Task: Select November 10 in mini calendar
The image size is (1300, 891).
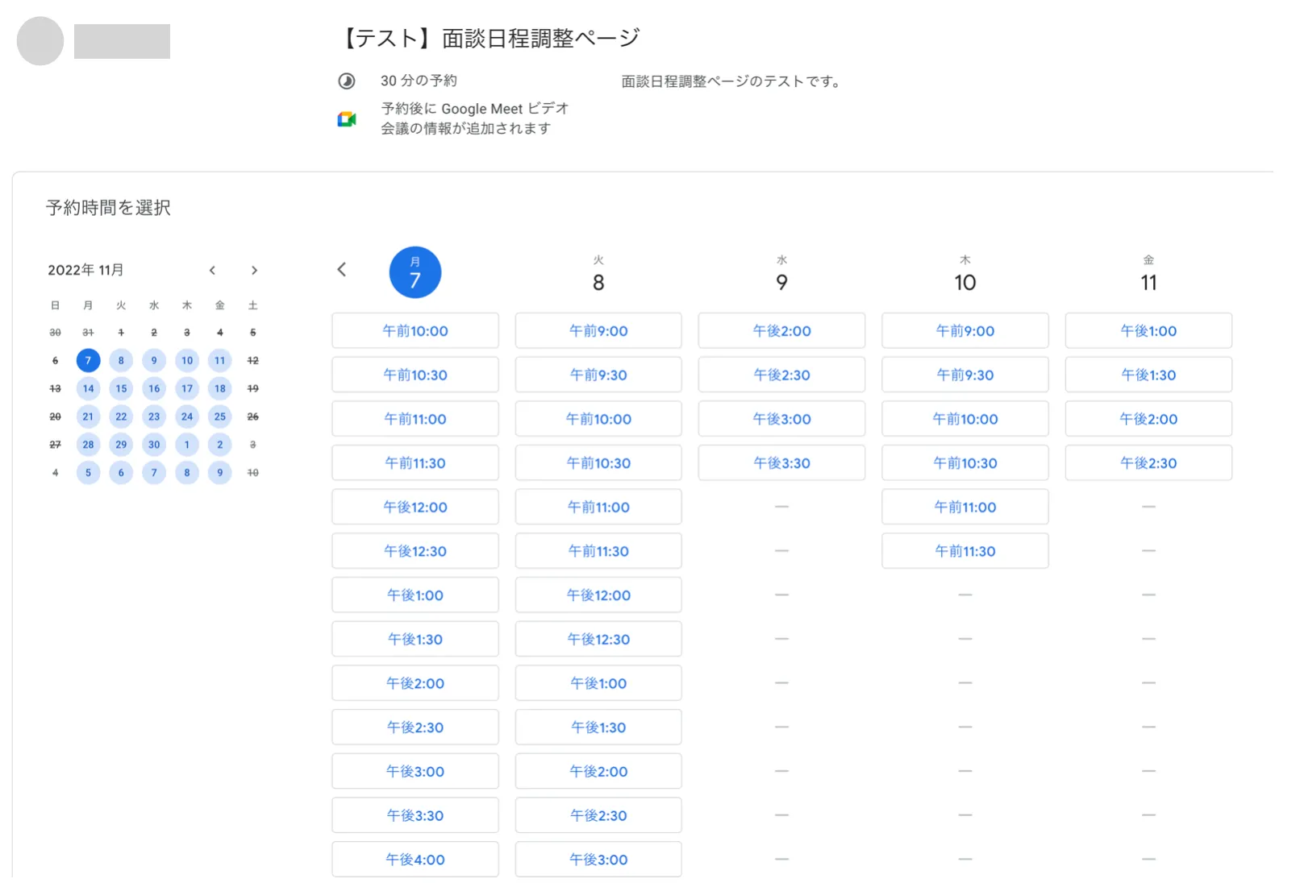Action: 187,360
